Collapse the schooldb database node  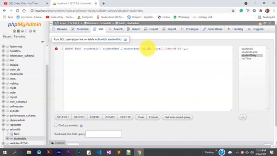(3, 130)
